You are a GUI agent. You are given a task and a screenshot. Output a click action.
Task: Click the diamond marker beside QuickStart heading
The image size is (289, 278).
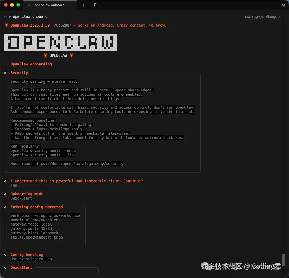tap(5, 268)
